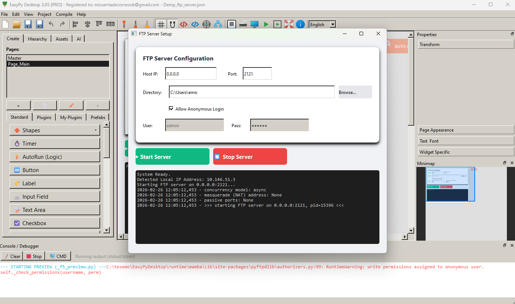Expand the Page Appearance section

[x=466, y=130]
